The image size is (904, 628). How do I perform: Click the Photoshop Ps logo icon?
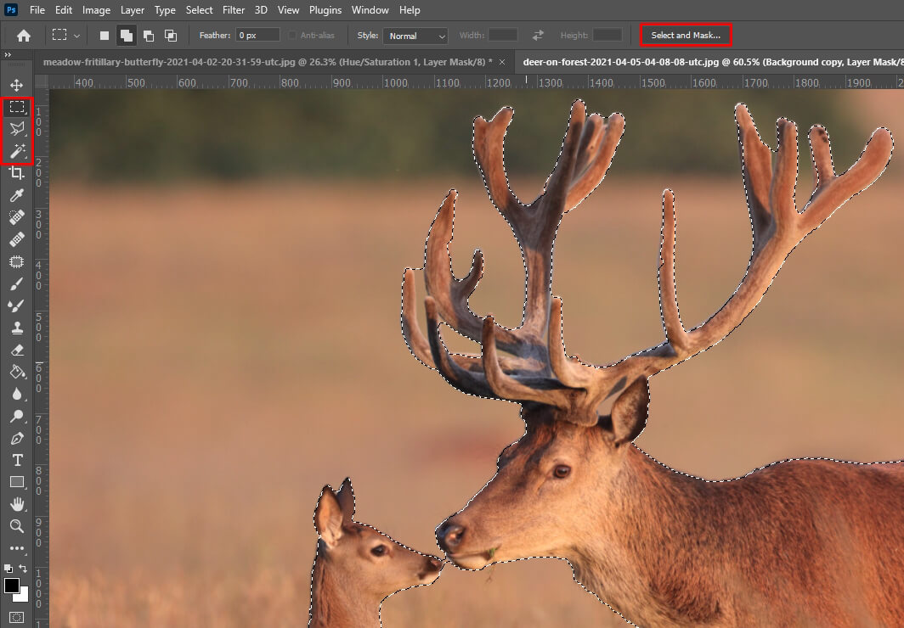click(x=10, y=10)
